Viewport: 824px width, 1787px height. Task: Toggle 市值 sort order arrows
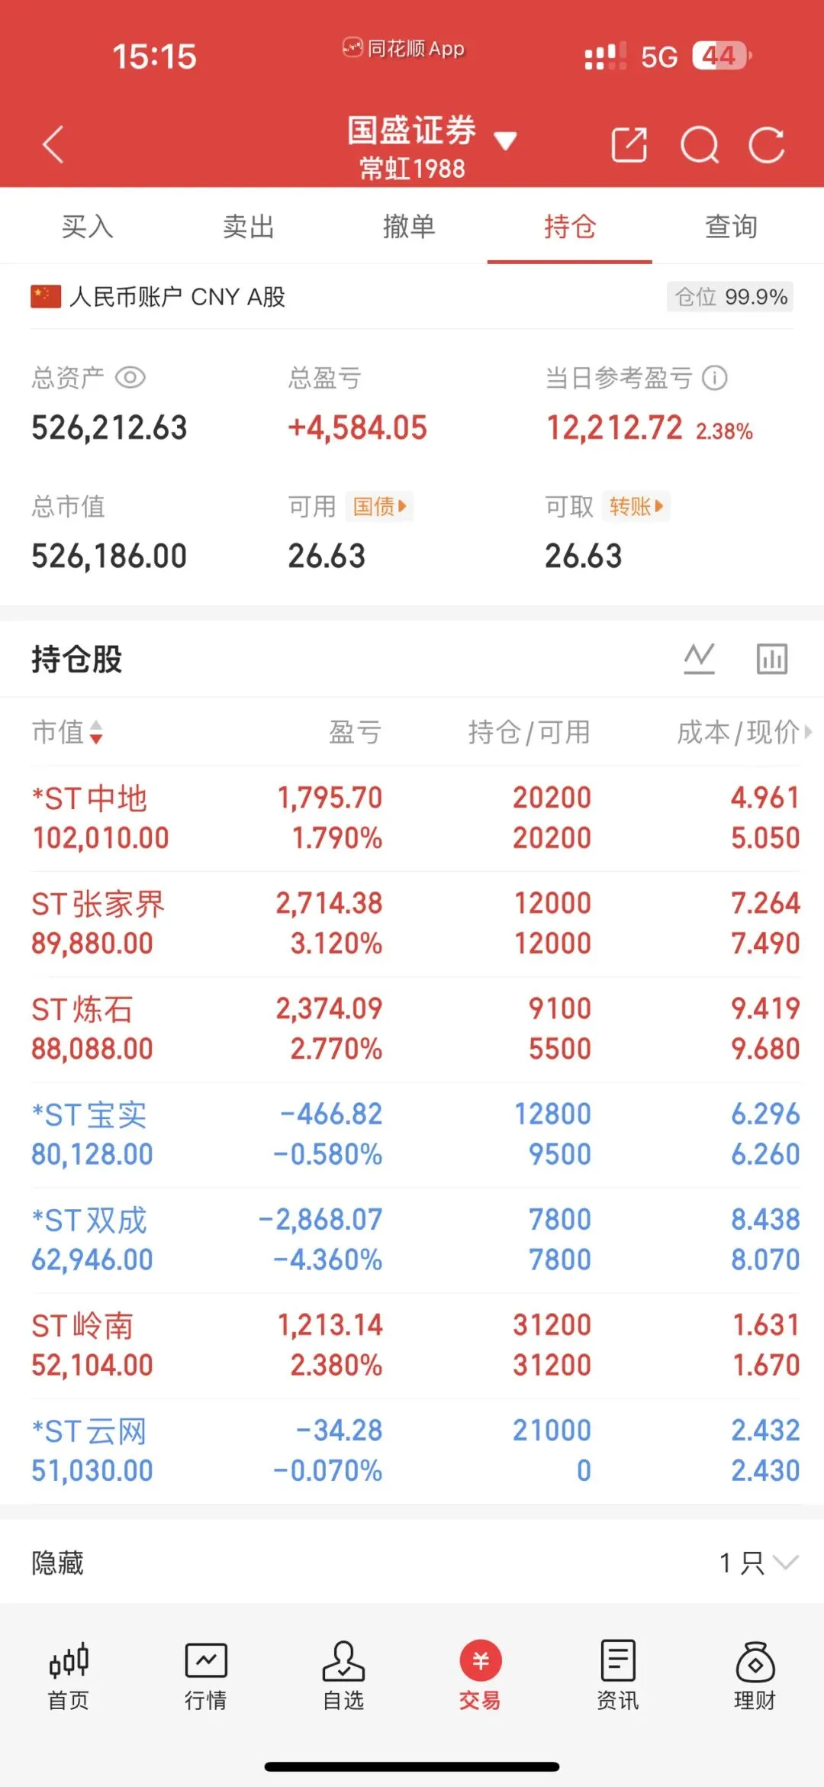(96, 732)
